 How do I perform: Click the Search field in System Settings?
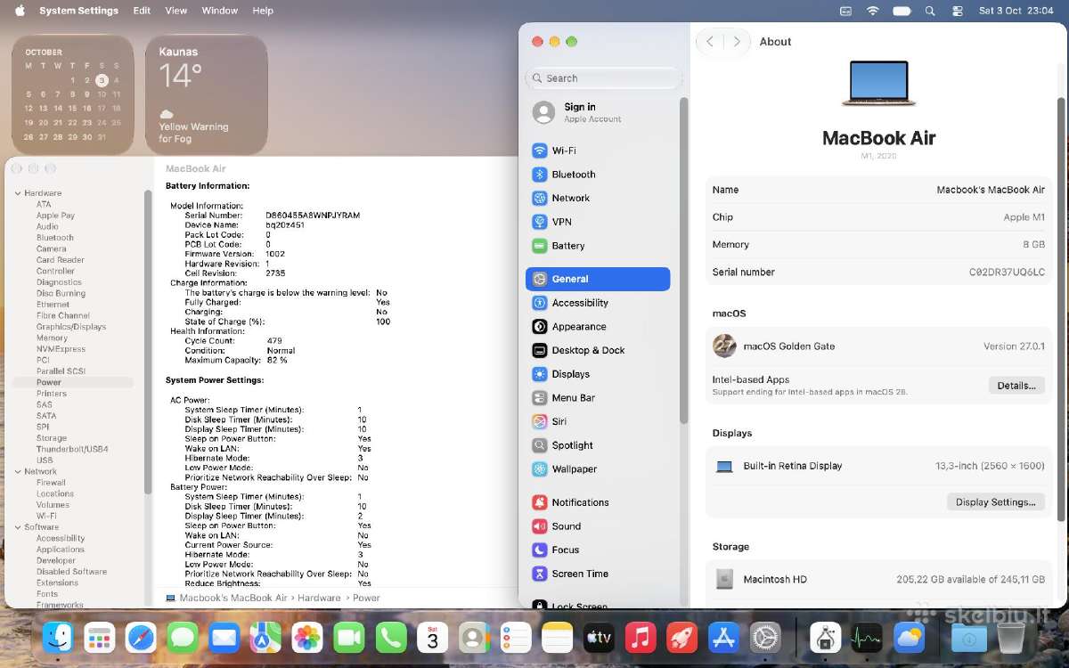[x=604, y=78]
